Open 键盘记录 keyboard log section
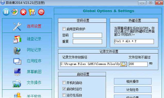164x98 pixels. tap(27, 39)
